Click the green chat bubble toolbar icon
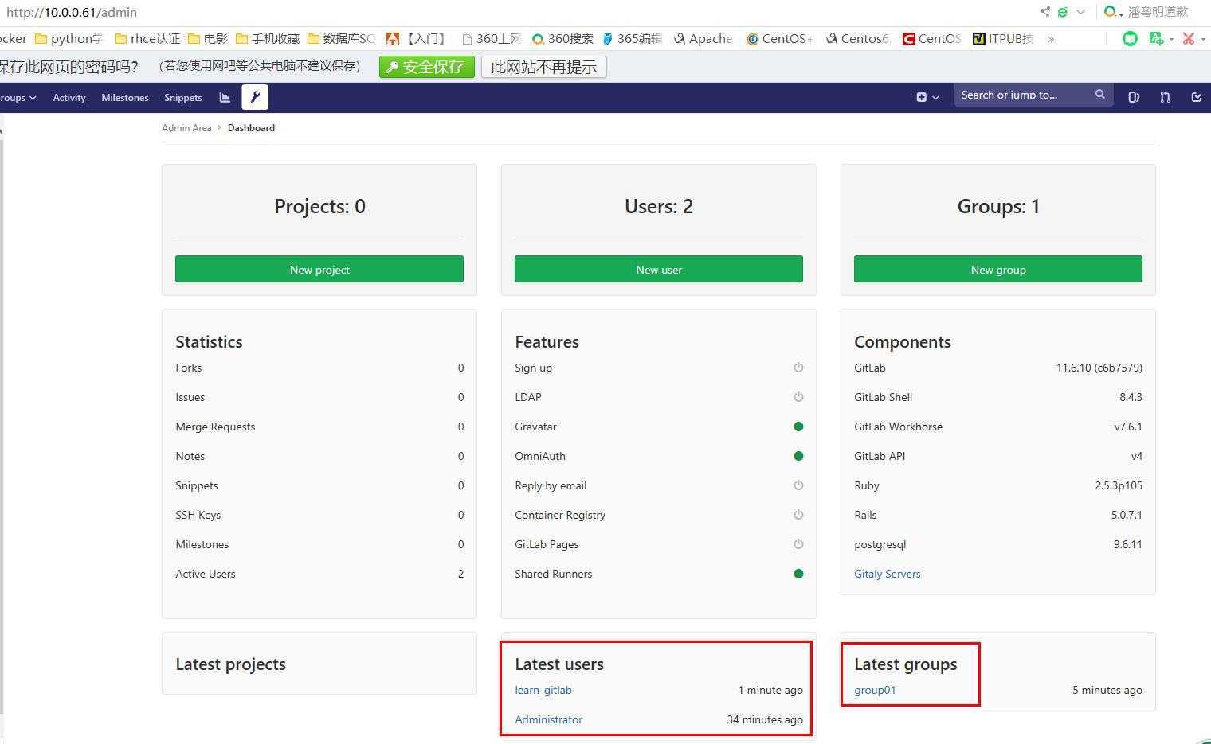The height and width of the screenshot is (744, 1211). point(1130,38)
